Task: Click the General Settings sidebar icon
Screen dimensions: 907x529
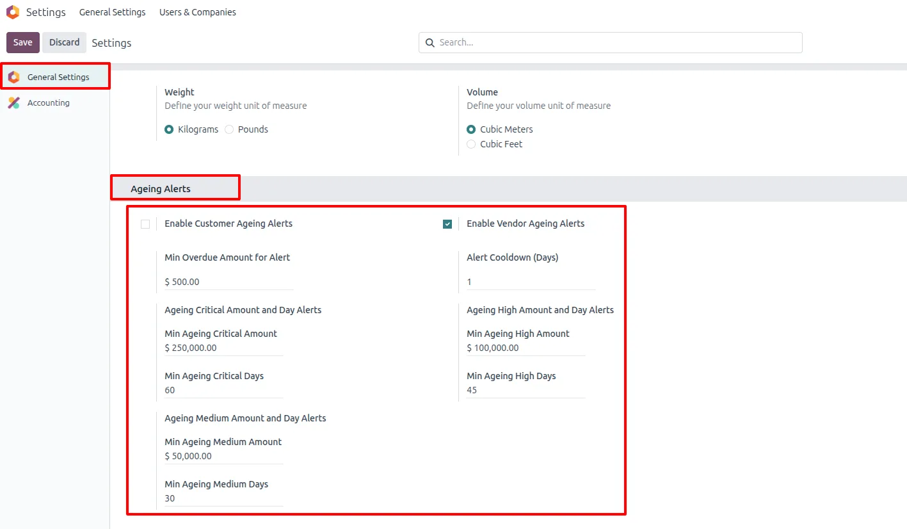Action: point(13,77)
